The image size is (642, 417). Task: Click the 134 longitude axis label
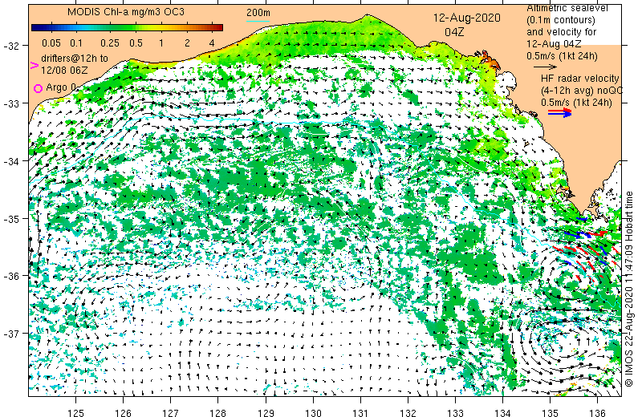(502, 412)
